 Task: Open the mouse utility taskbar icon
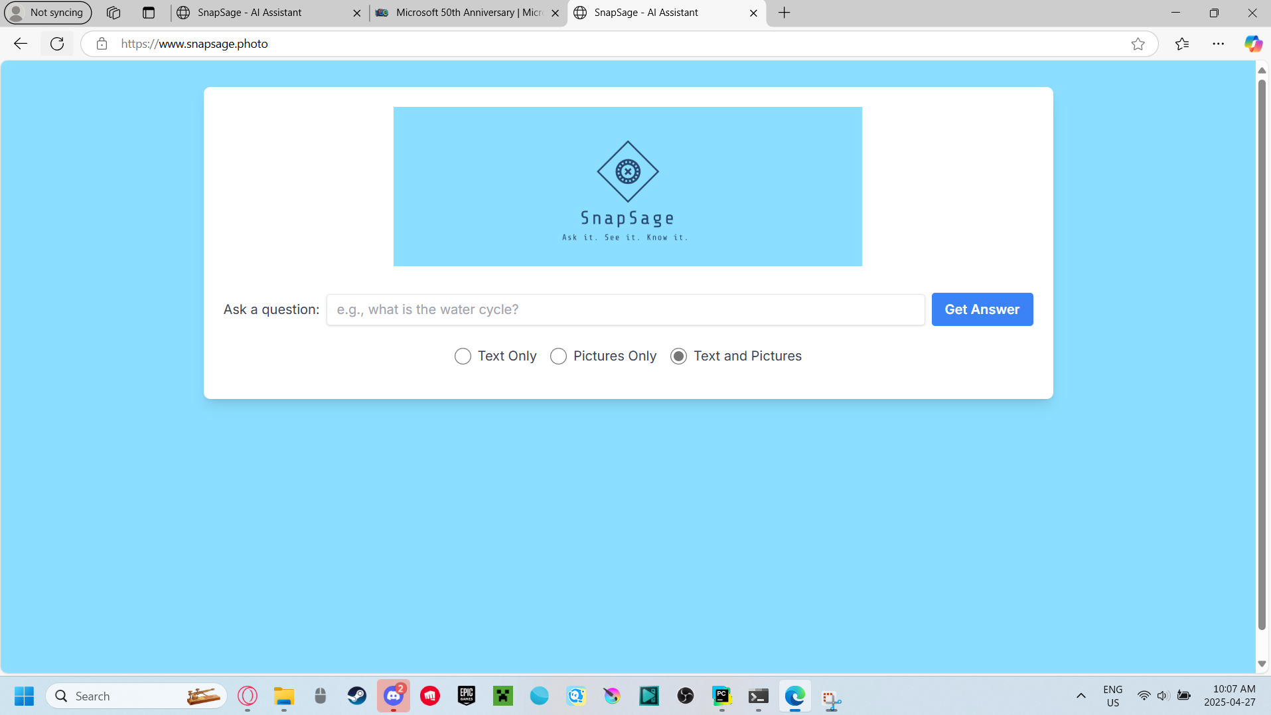click(321, 696)
